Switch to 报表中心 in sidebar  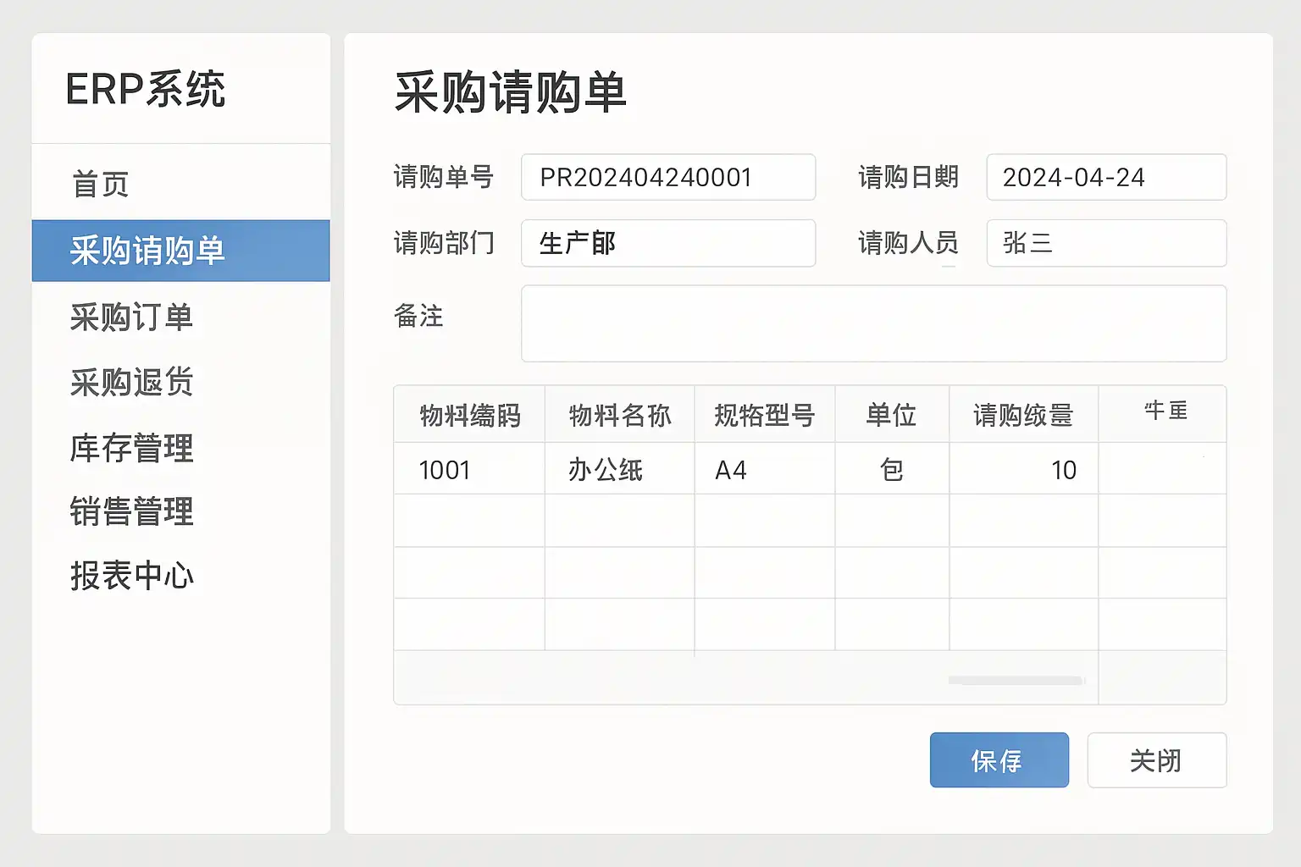click(132, 577)
